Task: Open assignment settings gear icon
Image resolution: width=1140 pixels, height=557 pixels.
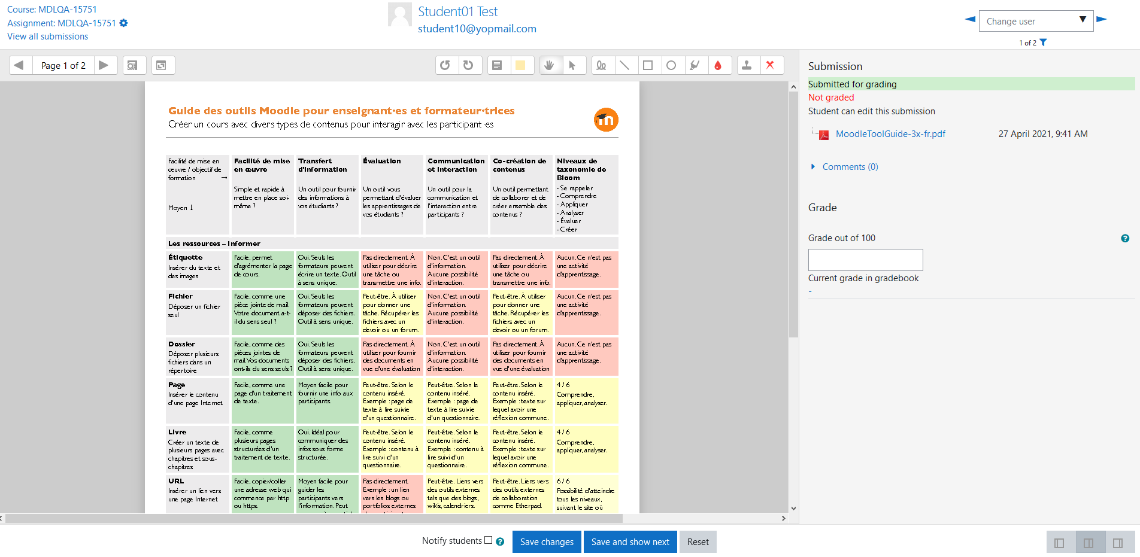Action: 123,23
